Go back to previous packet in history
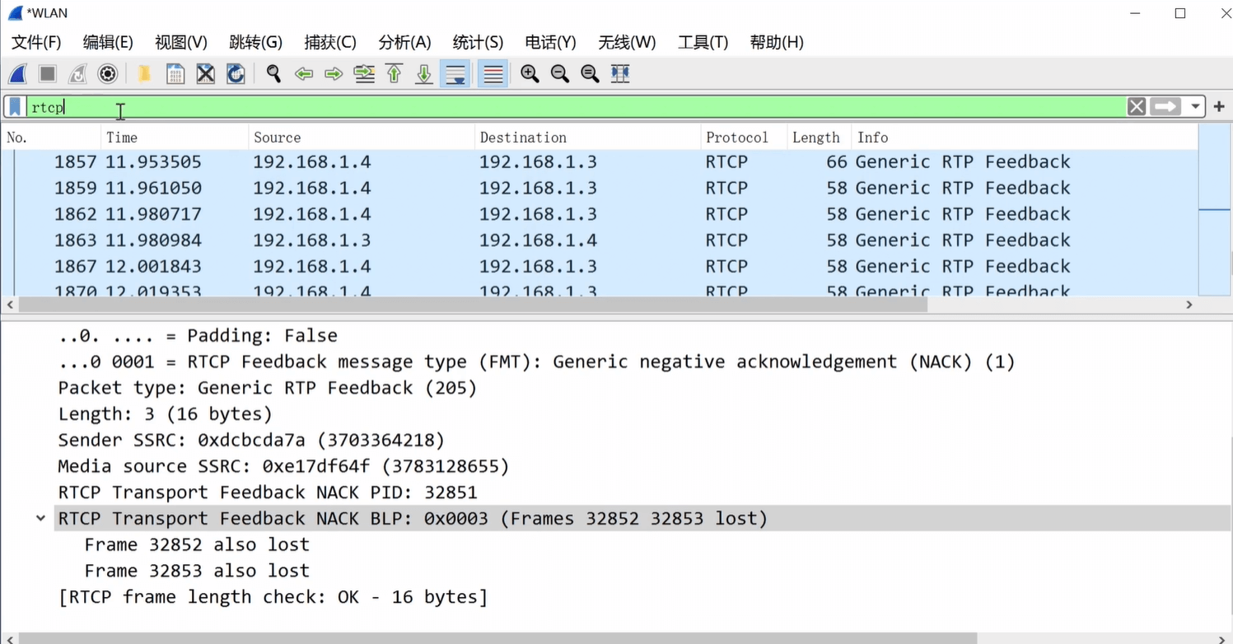1233x644 pixels. click(304, 74)
